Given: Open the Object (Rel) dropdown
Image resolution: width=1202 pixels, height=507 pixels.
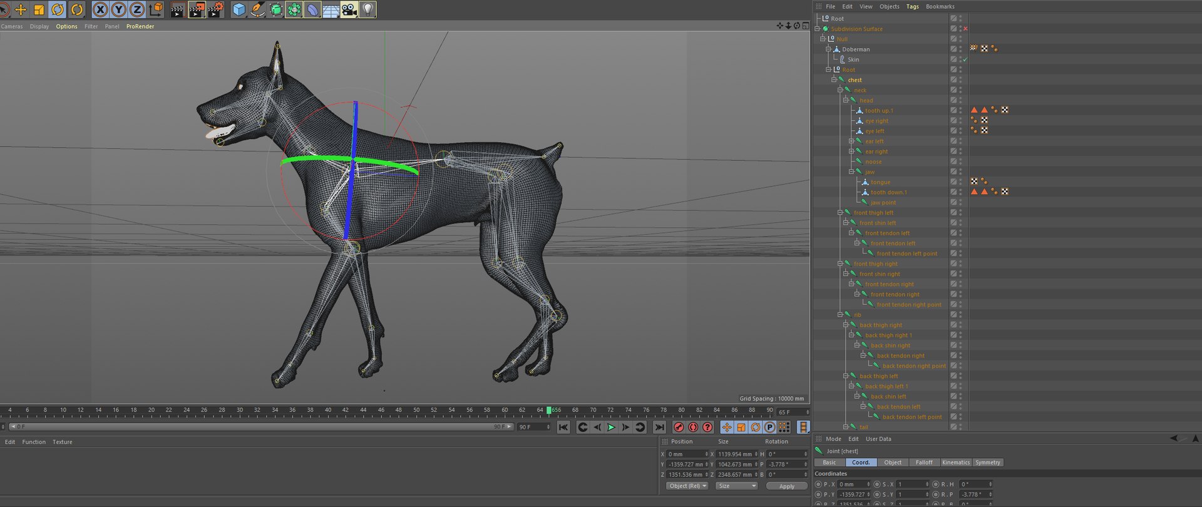Looking at the screenshot, I should click(687, 486).
